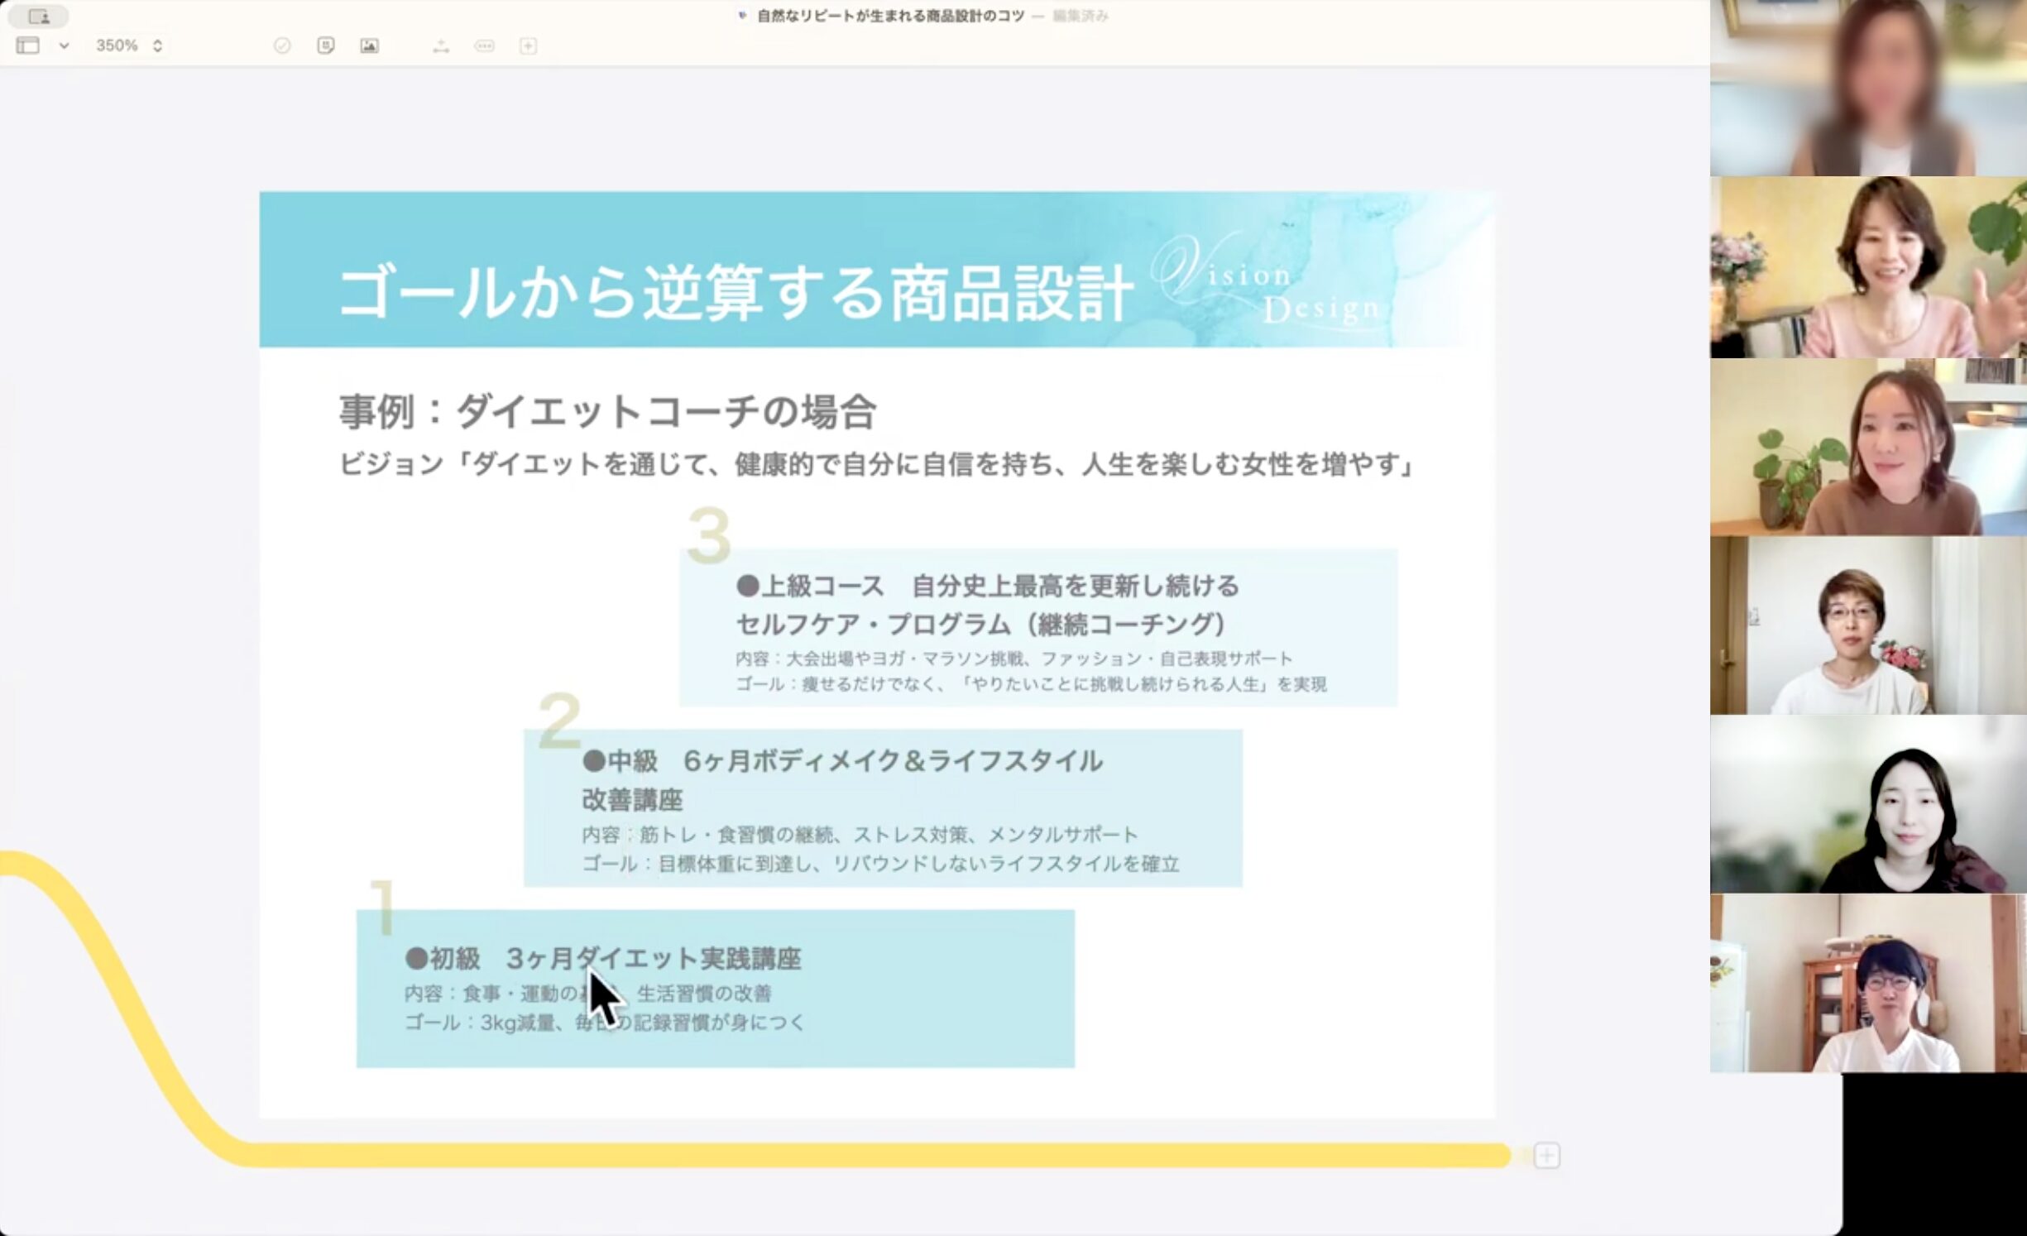Viewport: 2027px width, 1236px height.
Task: Click the zoom level stepper control
Action: (156, 46)
